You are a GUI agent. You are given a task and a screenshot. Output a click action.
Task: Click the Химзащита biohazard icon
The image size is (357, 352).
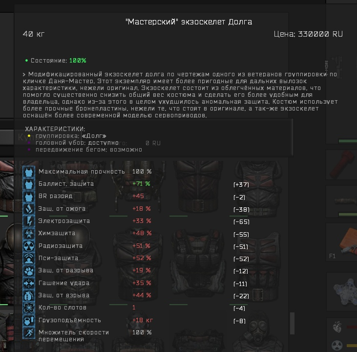(x=29, y=234)
